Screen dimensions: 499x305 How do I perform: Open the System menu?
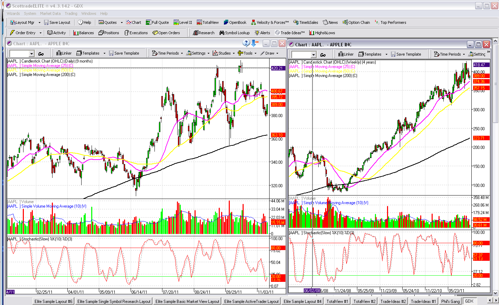coord(30,13)
